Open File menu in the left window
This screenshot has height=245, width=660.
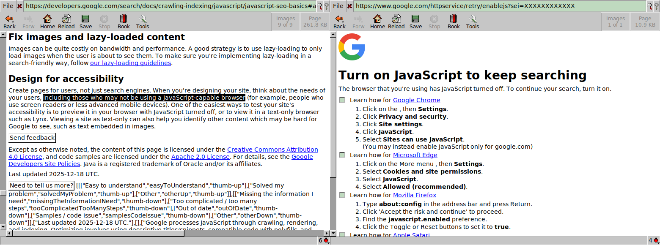[8, 6]
